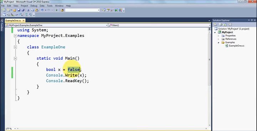Click the Add New Item toolbar icon
Screen dimensions: 257x131
[x=8, y=10]
